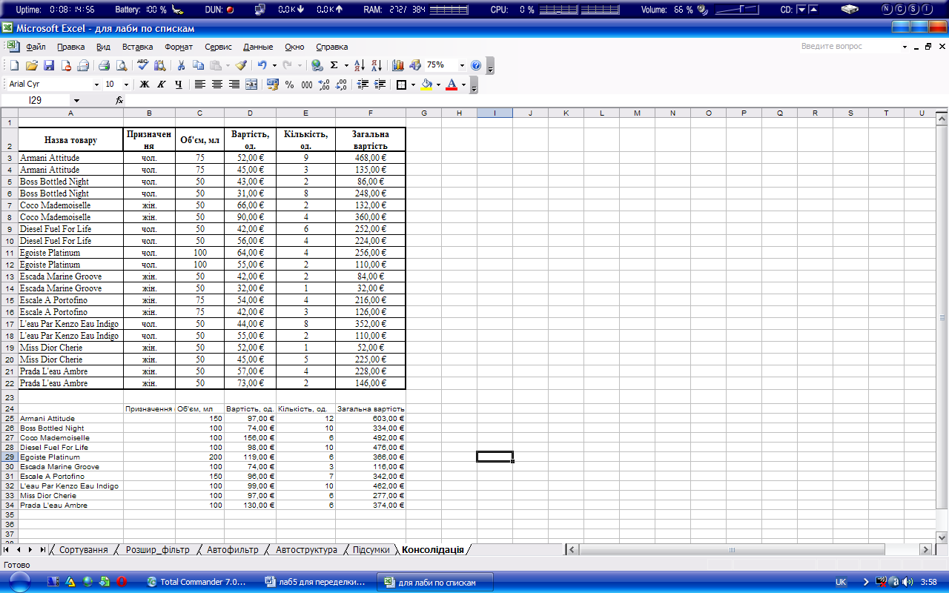Switch to Total Commander in taskbar
949x593 pixels.
[x=197, y=583]
